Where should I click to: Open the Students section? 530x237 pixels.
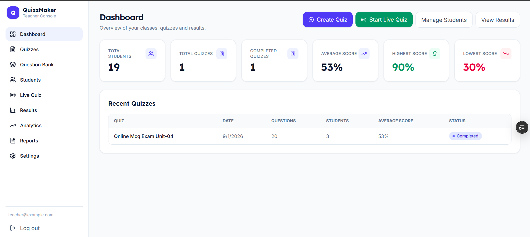click(x=44, y=80)
